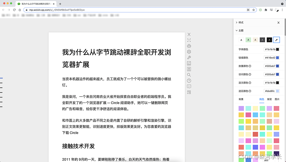286x162 pixels.
Task: Switch background to 渐变 tab
Action: click(269, 99)
